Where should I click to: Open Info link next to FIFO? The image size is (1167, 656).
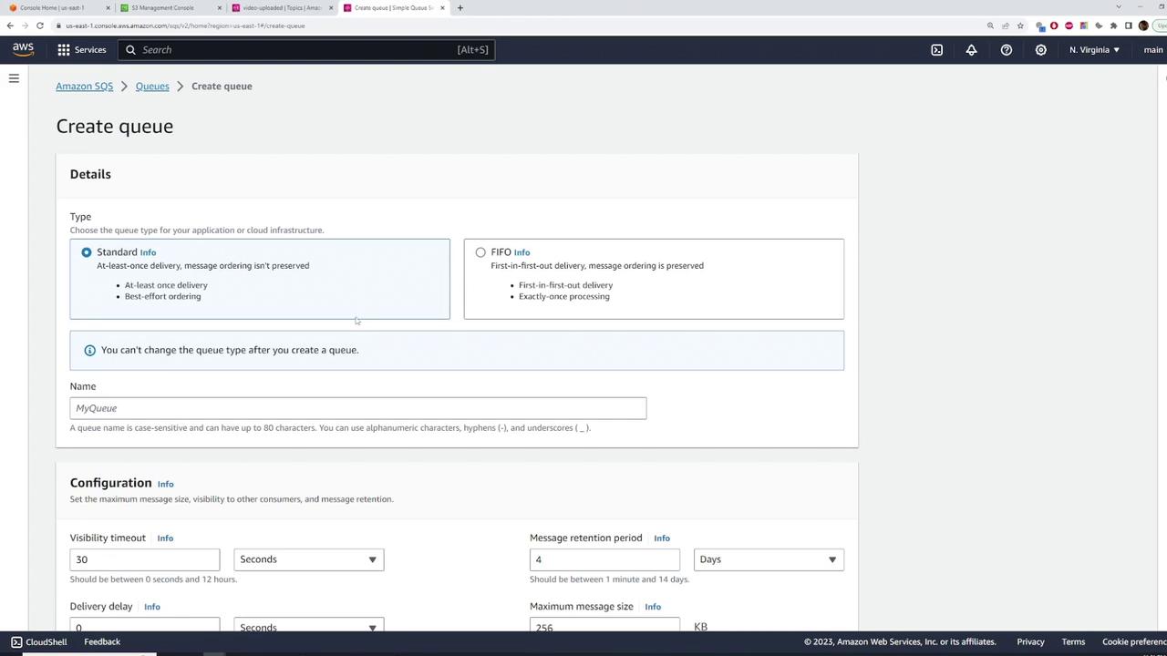tap(522, 252)
